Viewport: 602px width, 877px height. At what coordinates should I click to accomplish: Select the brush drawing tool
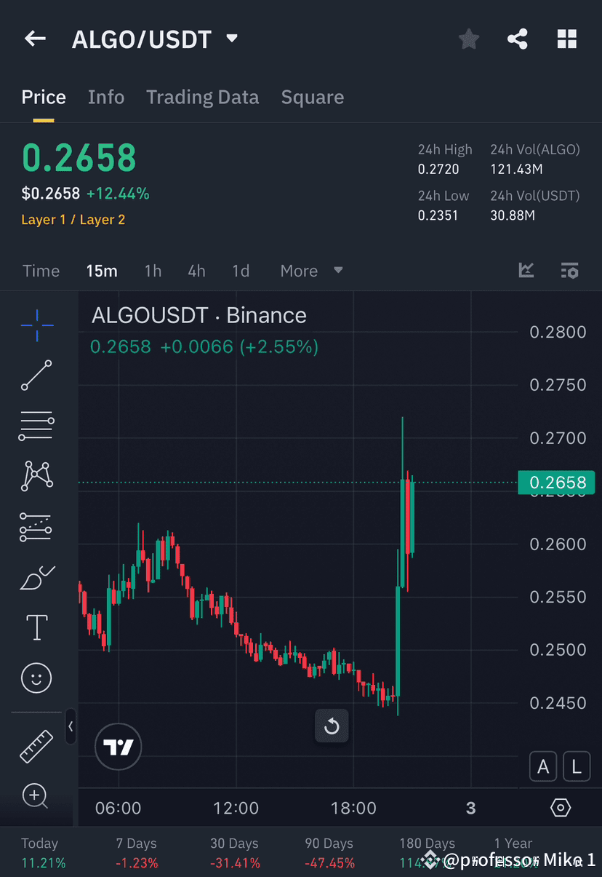[x=36, y=577]
